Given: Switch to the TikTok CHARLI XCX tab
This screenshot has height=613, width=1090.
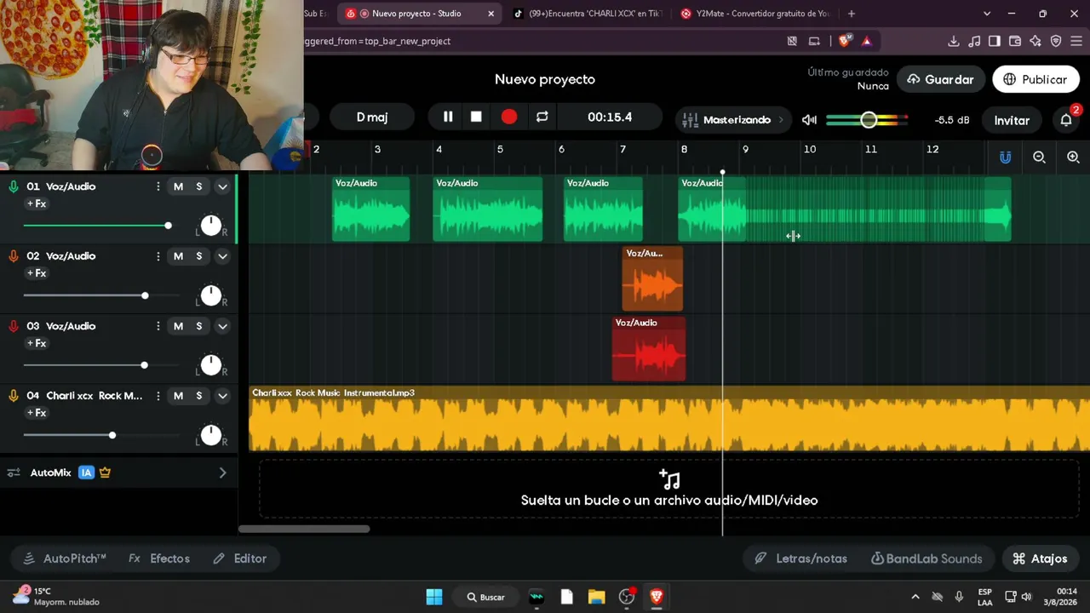Looking at the screenshot, I should point(588,14).
